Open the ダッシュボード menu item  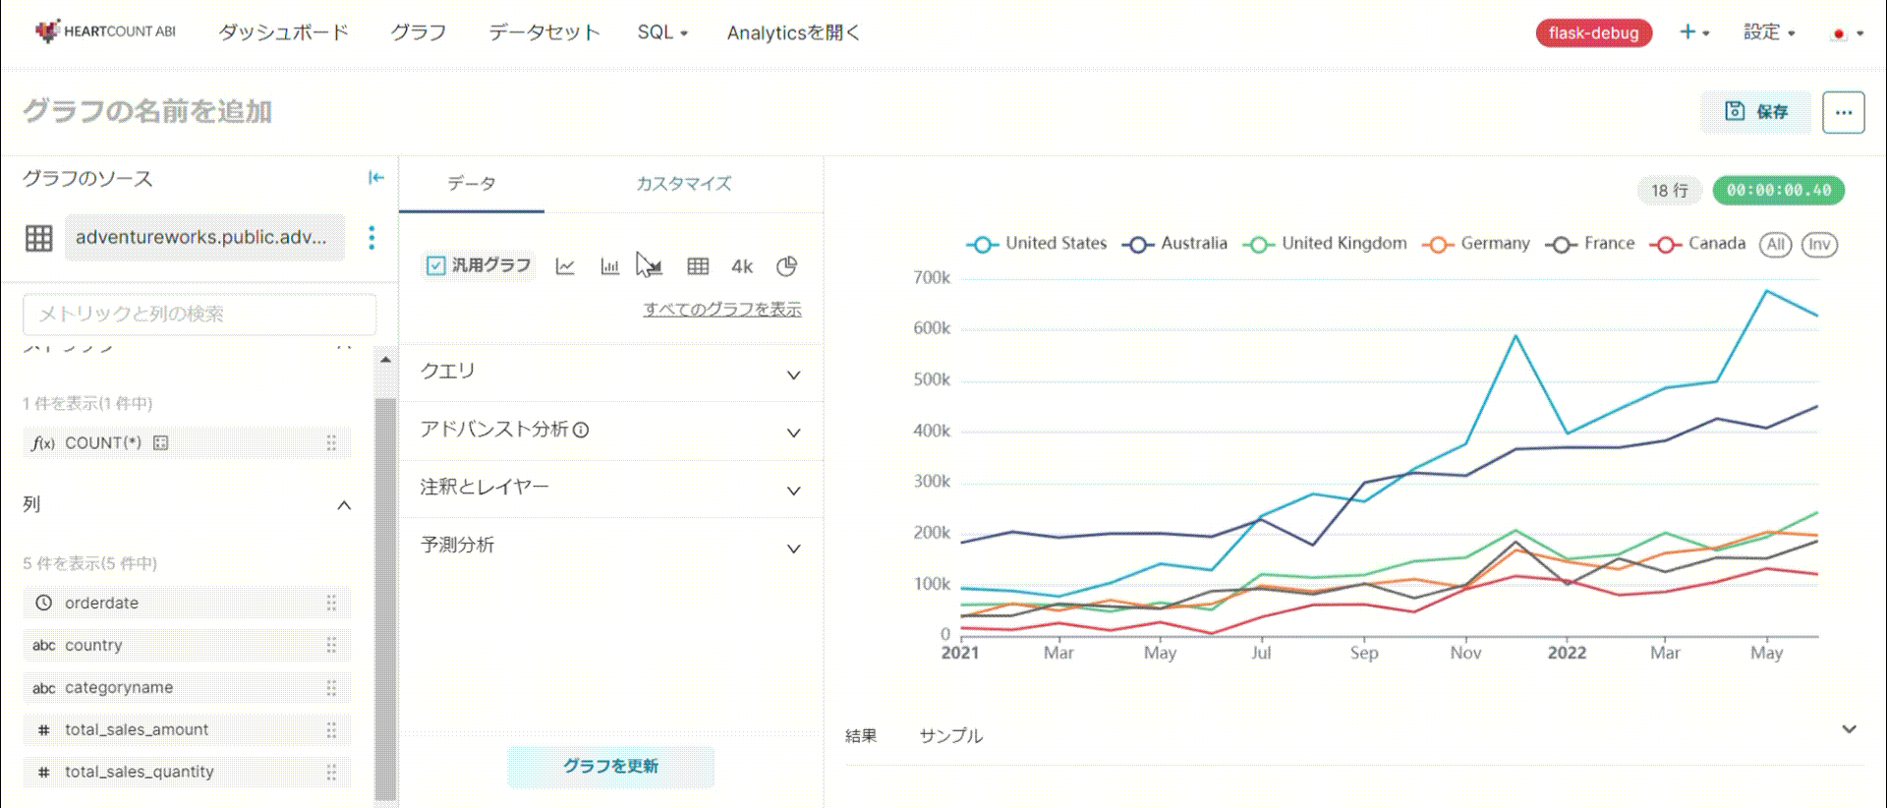click(283, 32)
